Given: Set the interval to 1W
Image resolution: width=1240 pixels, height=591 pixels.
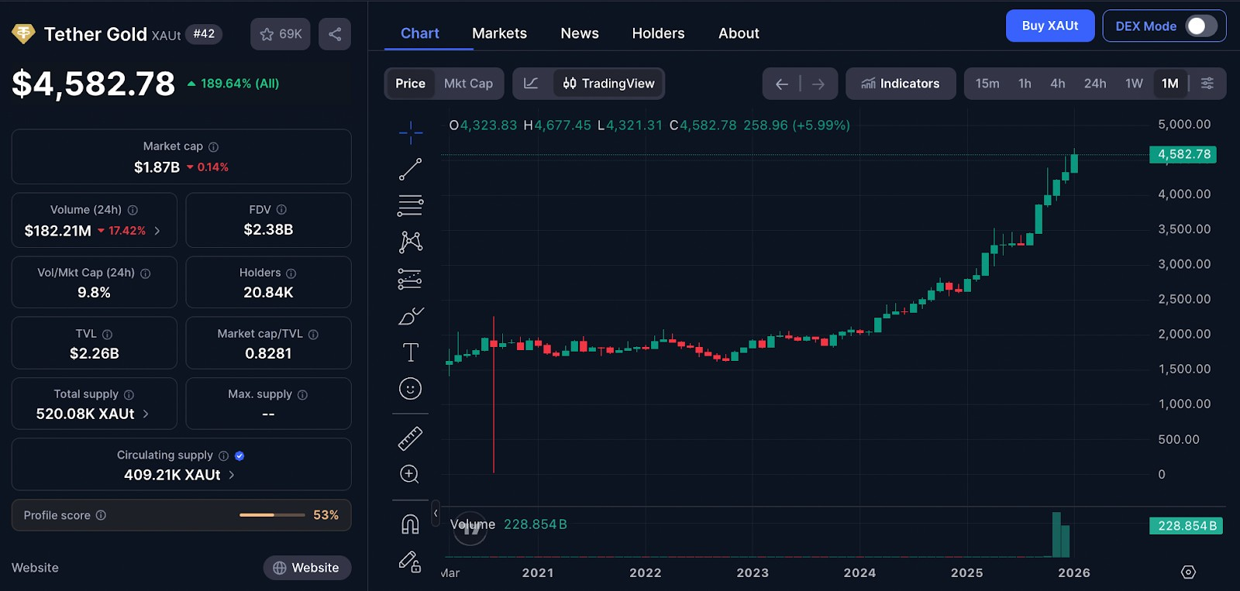Looking at the screenshot, I should [x=1134, y=84].
